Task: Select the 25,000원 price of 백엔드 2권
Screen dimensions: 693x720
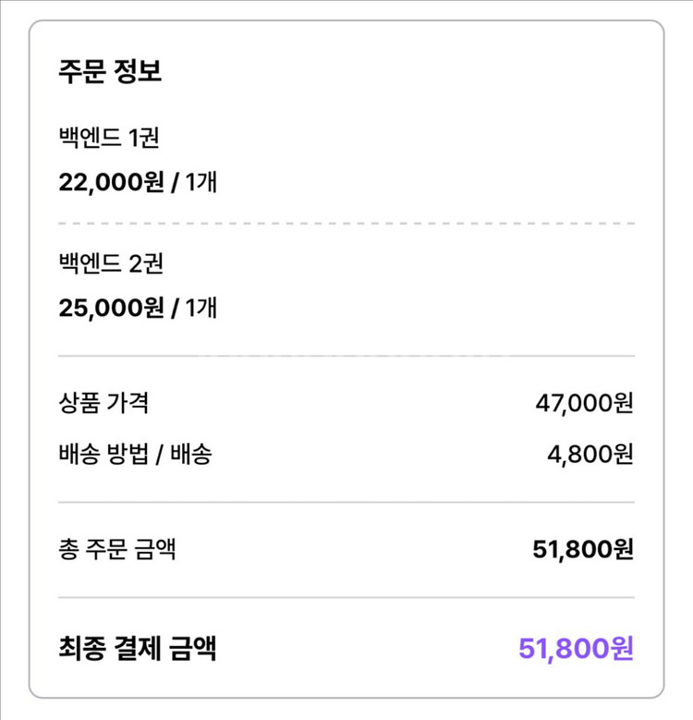Action: coord(108,307)
